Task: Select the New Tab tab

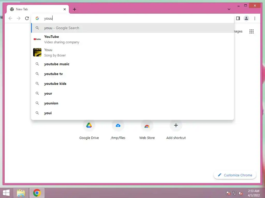Action: coord(38,9)
